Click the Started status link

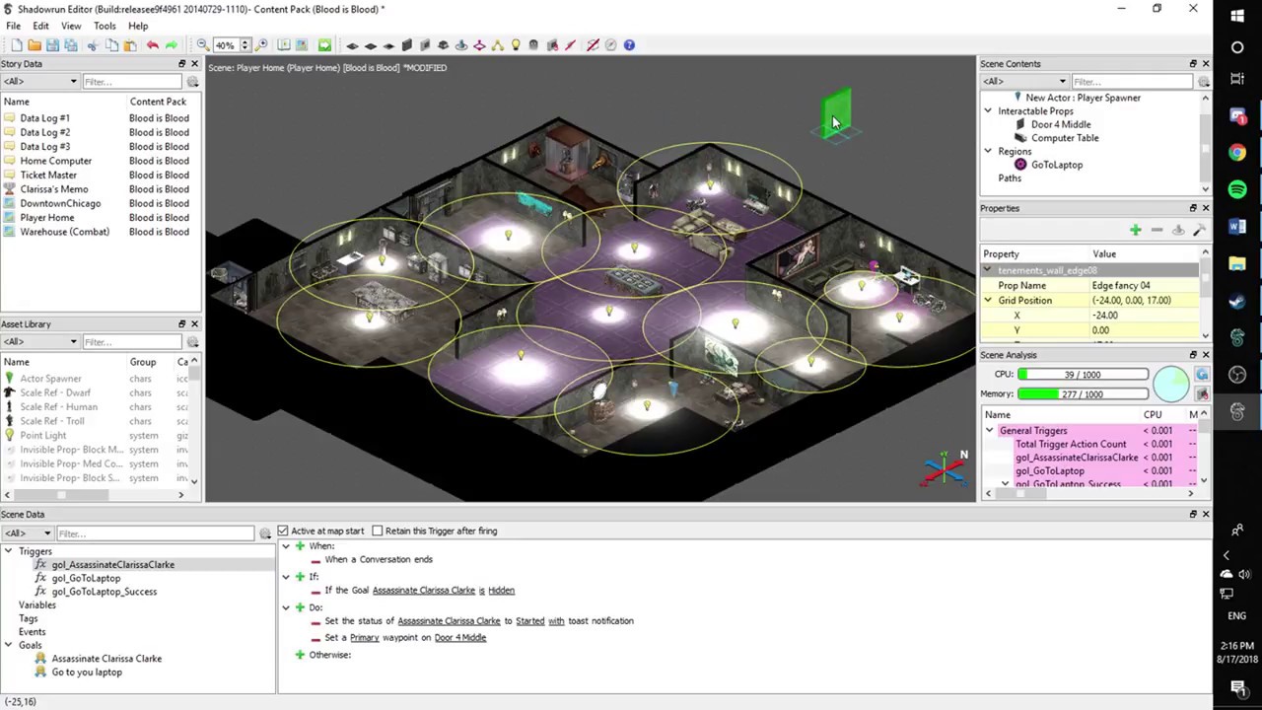[529, 621]
